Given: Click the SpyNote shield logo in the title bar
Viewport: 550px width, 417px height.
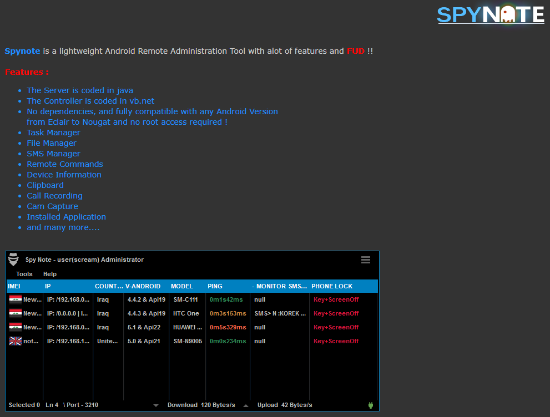Looking at the screenshot, I should click(13, 259).
